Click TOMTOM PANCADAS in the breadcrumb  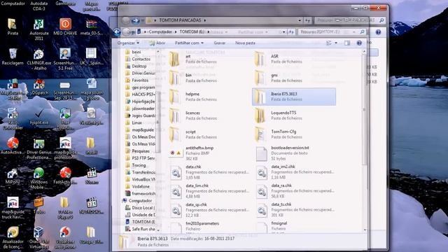(x=180, y=20)
